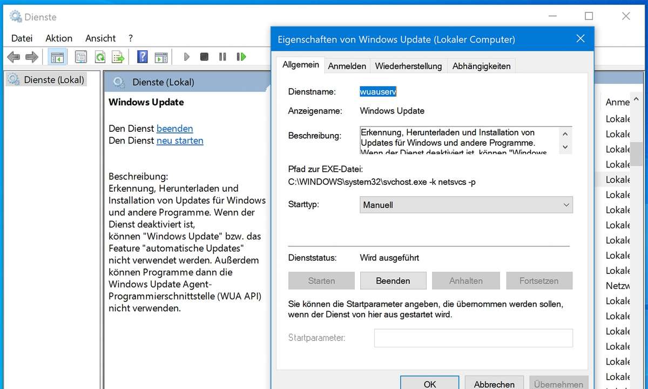Select Dienste (Lokal) in the console tree

pyautogui.click(x=54, y=80)
